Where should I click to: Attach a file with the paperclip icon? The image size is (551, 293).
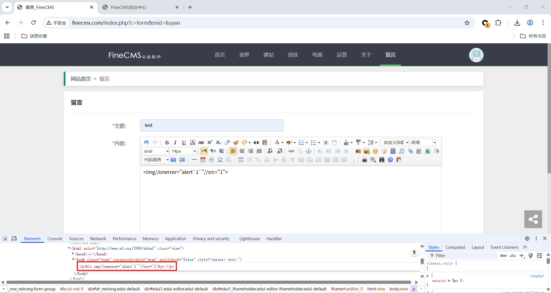pos(411,151)
